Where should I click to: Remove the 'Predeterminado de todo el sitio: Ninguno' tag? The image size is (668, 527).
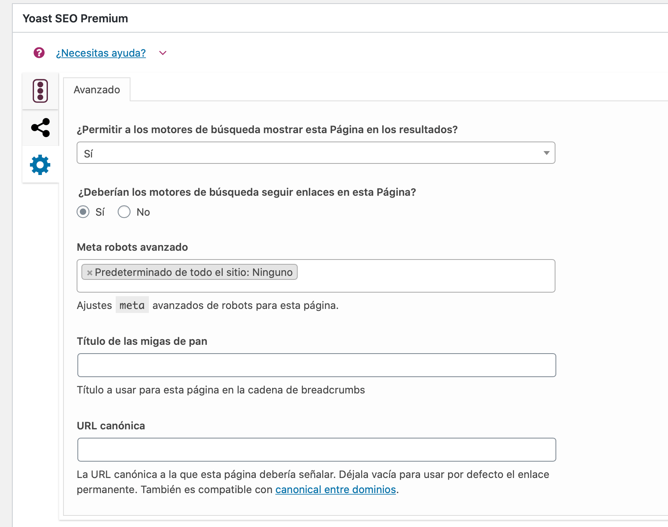tap(90, 273)
